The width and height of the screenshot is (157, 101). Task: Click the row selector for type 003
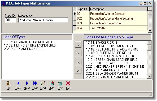pyautogui.click(x=75, y=23)
